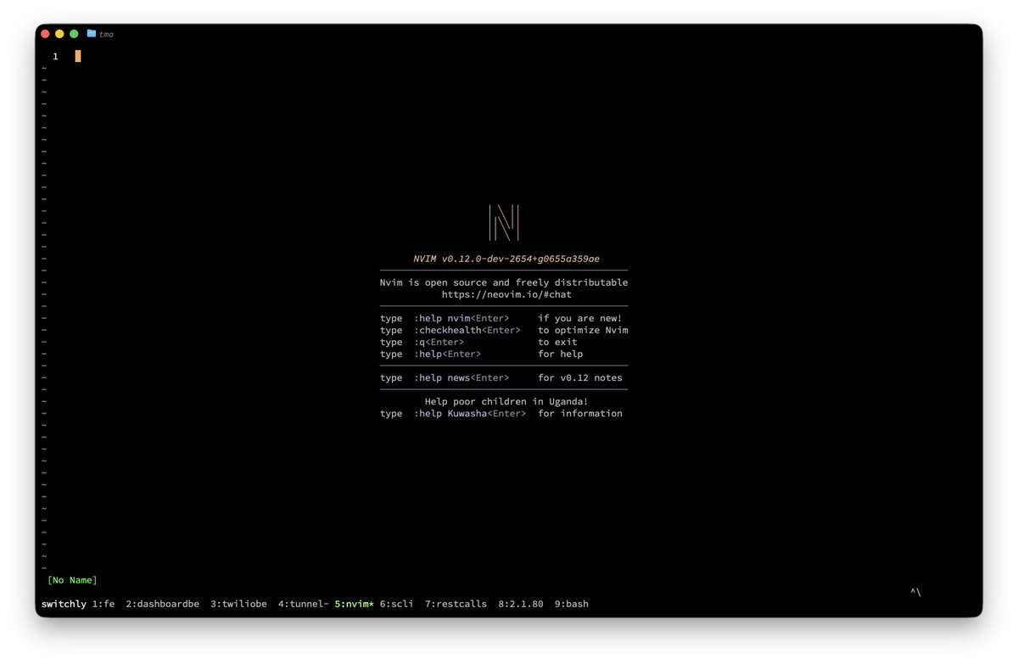
Task: Open tmux window 7:restcalls
Action: [x=456, y=604]
